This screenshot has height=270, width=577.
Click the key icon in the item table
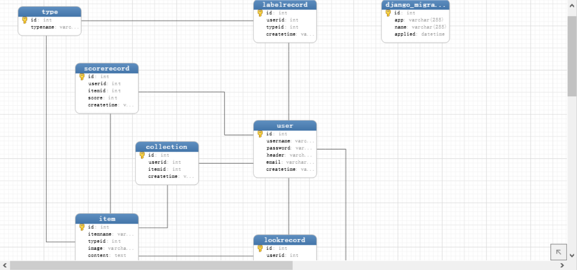81,226
